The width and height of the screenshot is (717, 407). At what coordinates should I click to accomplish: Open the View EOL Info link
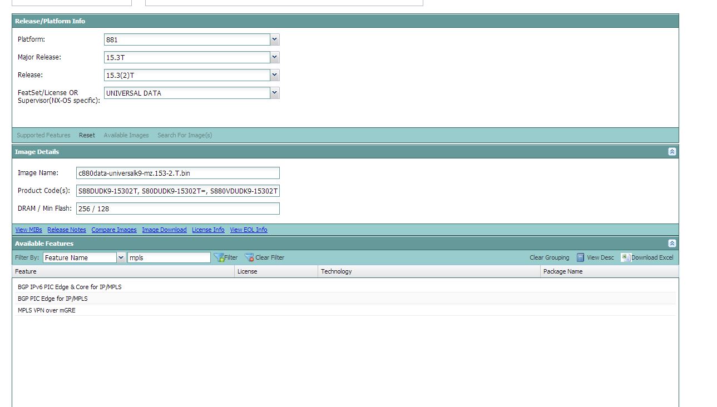point(249,230)
